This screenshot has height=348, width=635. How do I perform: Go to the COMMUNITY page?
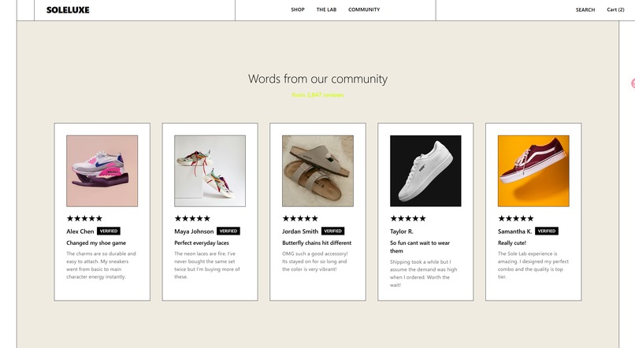coord(364,9)
